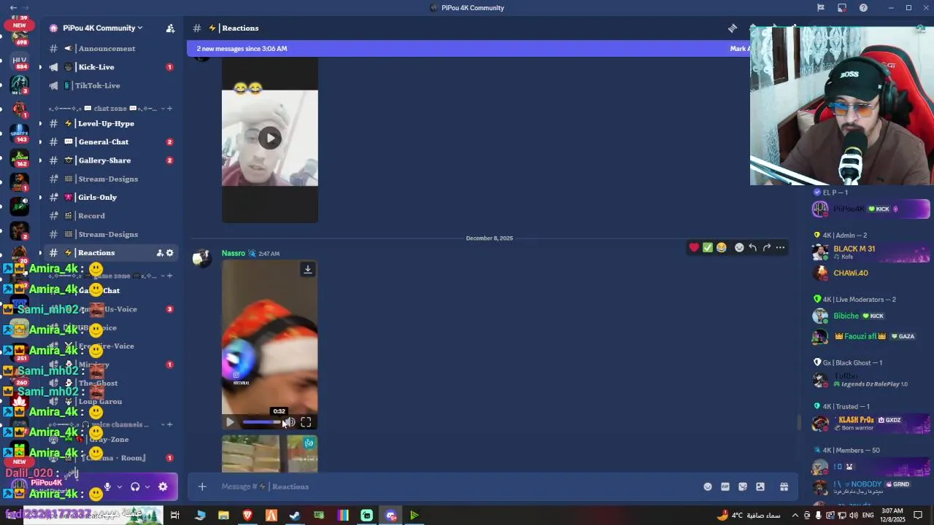Show hidden system tray icons arrow
934x525 pixels.
click(796, 516)
